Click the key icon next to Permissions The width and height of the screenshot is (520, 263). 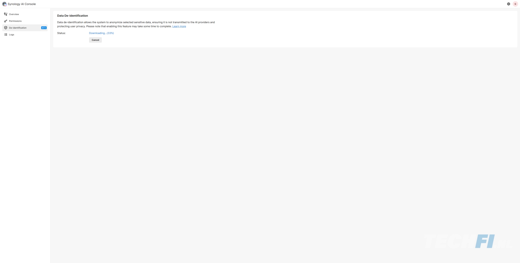pyautogui.click(x=6, y=21)
